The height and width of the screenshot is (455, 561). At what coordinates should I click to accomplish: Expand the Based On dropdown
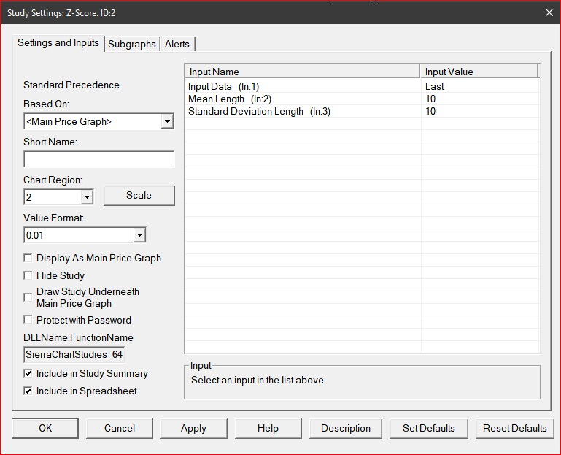[x=167, y=121]
